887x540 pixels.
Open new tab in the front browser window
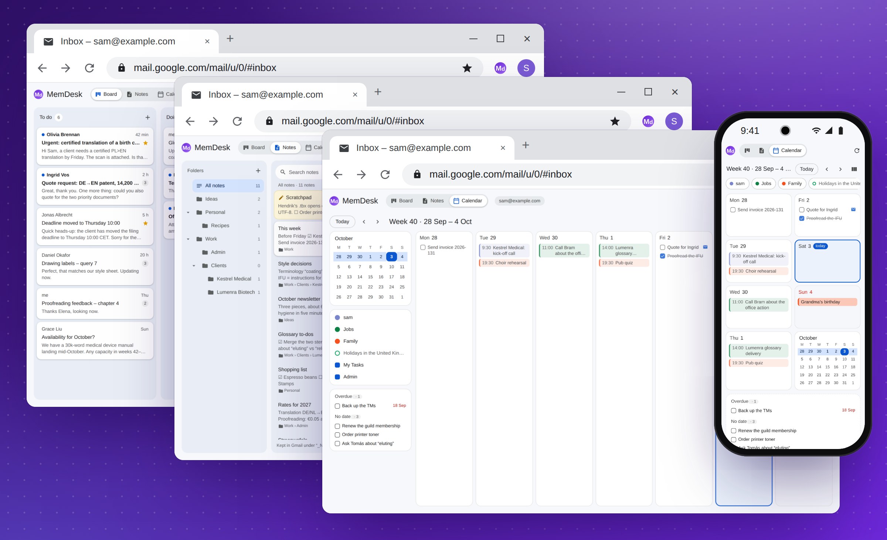click(526, 145)
